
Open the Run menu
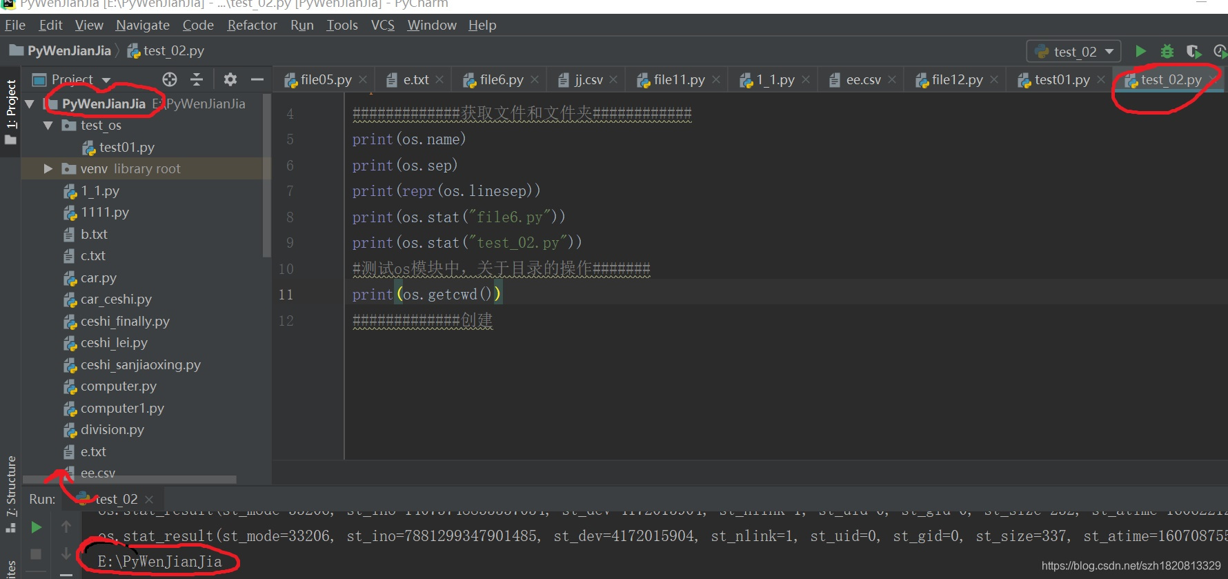coord(302,26)
